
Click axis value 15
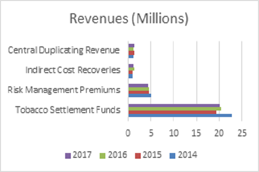pyautogui.click(x=196, y=133)
